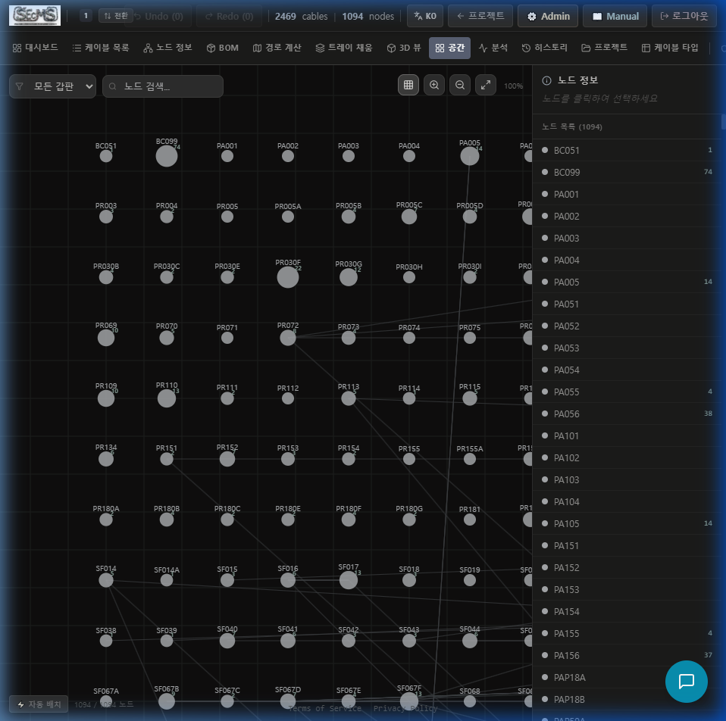This screenshot has height=721, width=726.
Task: Switch to the 케이블 타입 tab
Action: tap(670, 48)
